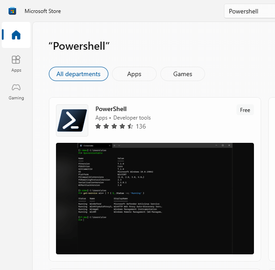Open the PowerShell app title link
Viewport: 275px width, 270px height.
(111, 109)
